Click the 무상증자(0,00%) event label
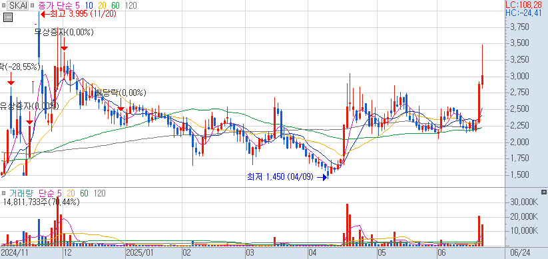This screenshot has height=259, width=548. coord(64,33)
